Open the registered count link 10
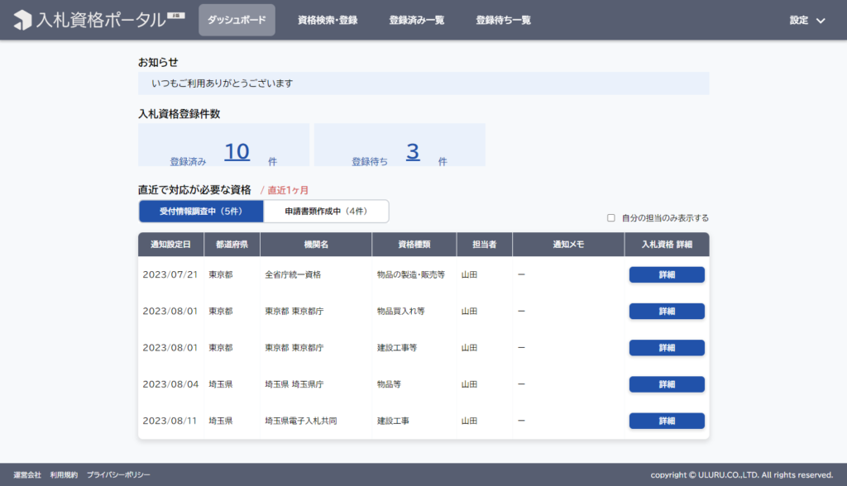The height and width of the screenshot is (486, 847). pos(237,152)
